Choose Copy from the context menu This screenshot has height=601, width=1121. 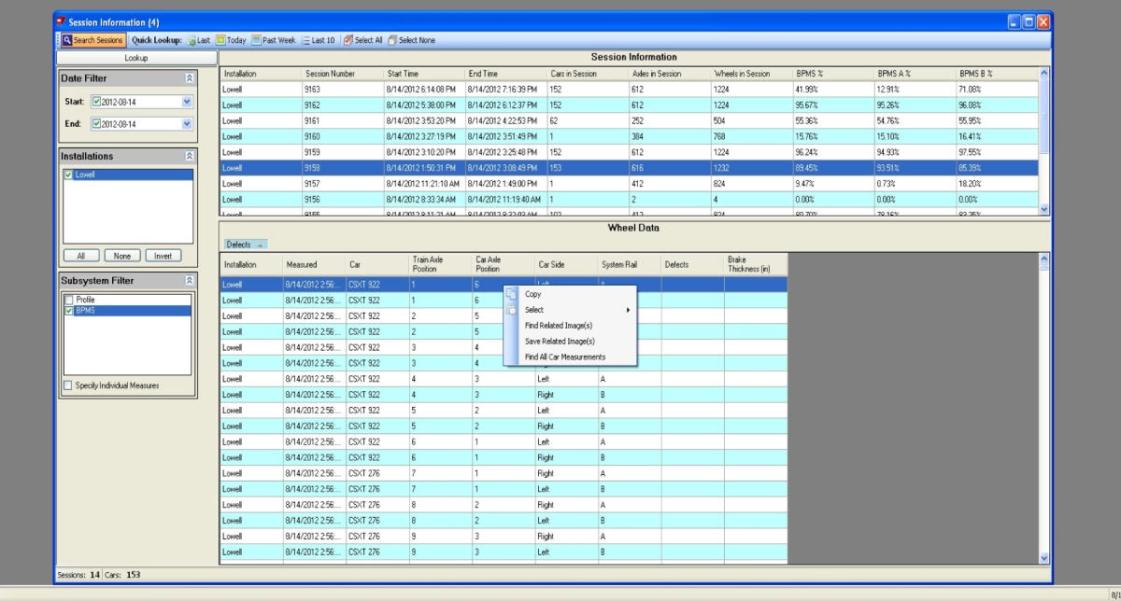[532, 294]
